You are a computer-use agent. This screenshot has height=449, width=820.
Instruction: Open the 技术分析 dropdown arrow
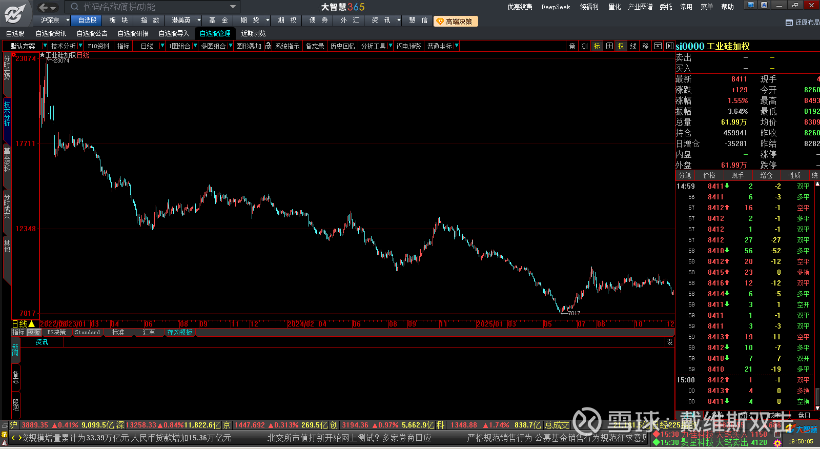[81, 46]
